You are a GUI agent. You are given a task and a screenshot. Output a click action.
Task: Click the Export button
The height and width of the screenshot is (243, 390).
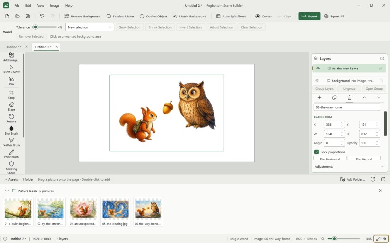click(310, 17)
